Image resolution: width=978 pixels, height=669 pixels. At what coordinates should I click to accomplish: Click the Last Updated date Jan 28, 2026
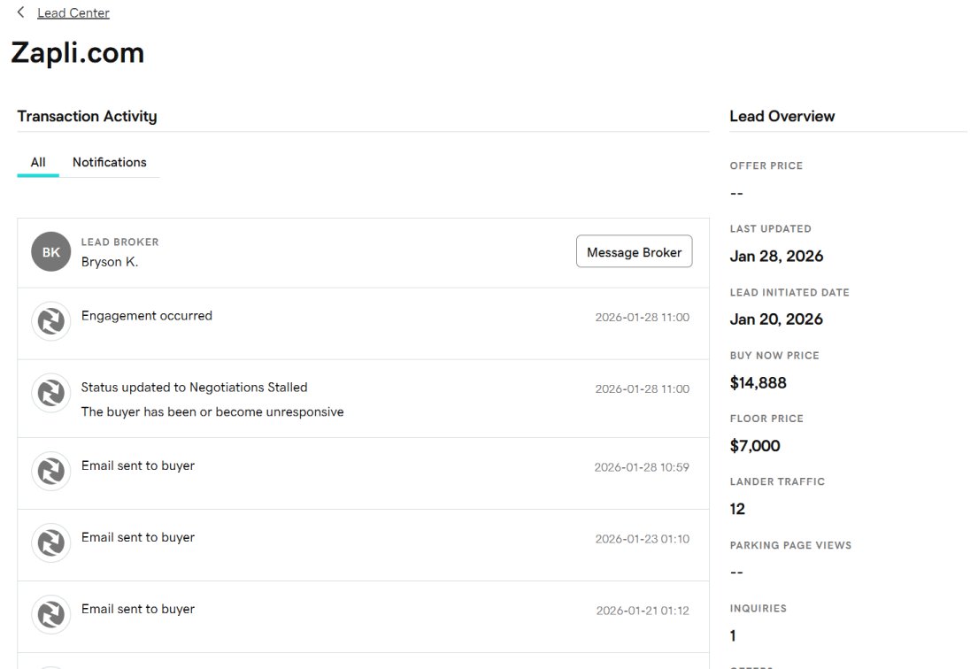[x=776, y=257]
